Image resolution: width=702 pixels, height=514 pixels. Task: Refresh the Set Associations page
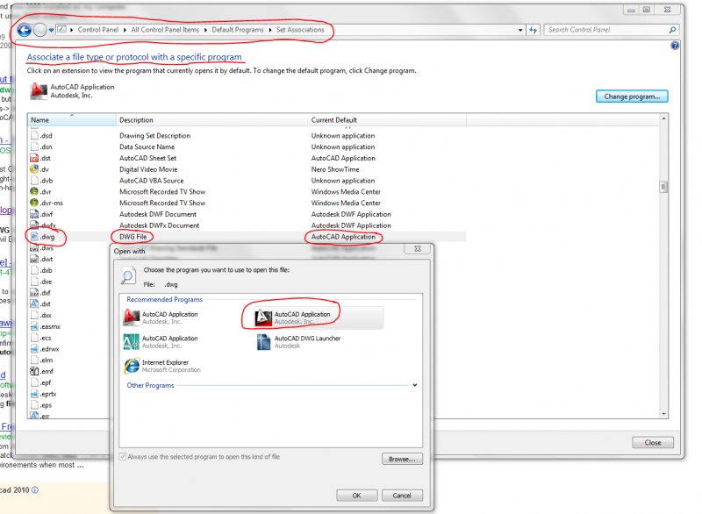[x=533, y=30]
